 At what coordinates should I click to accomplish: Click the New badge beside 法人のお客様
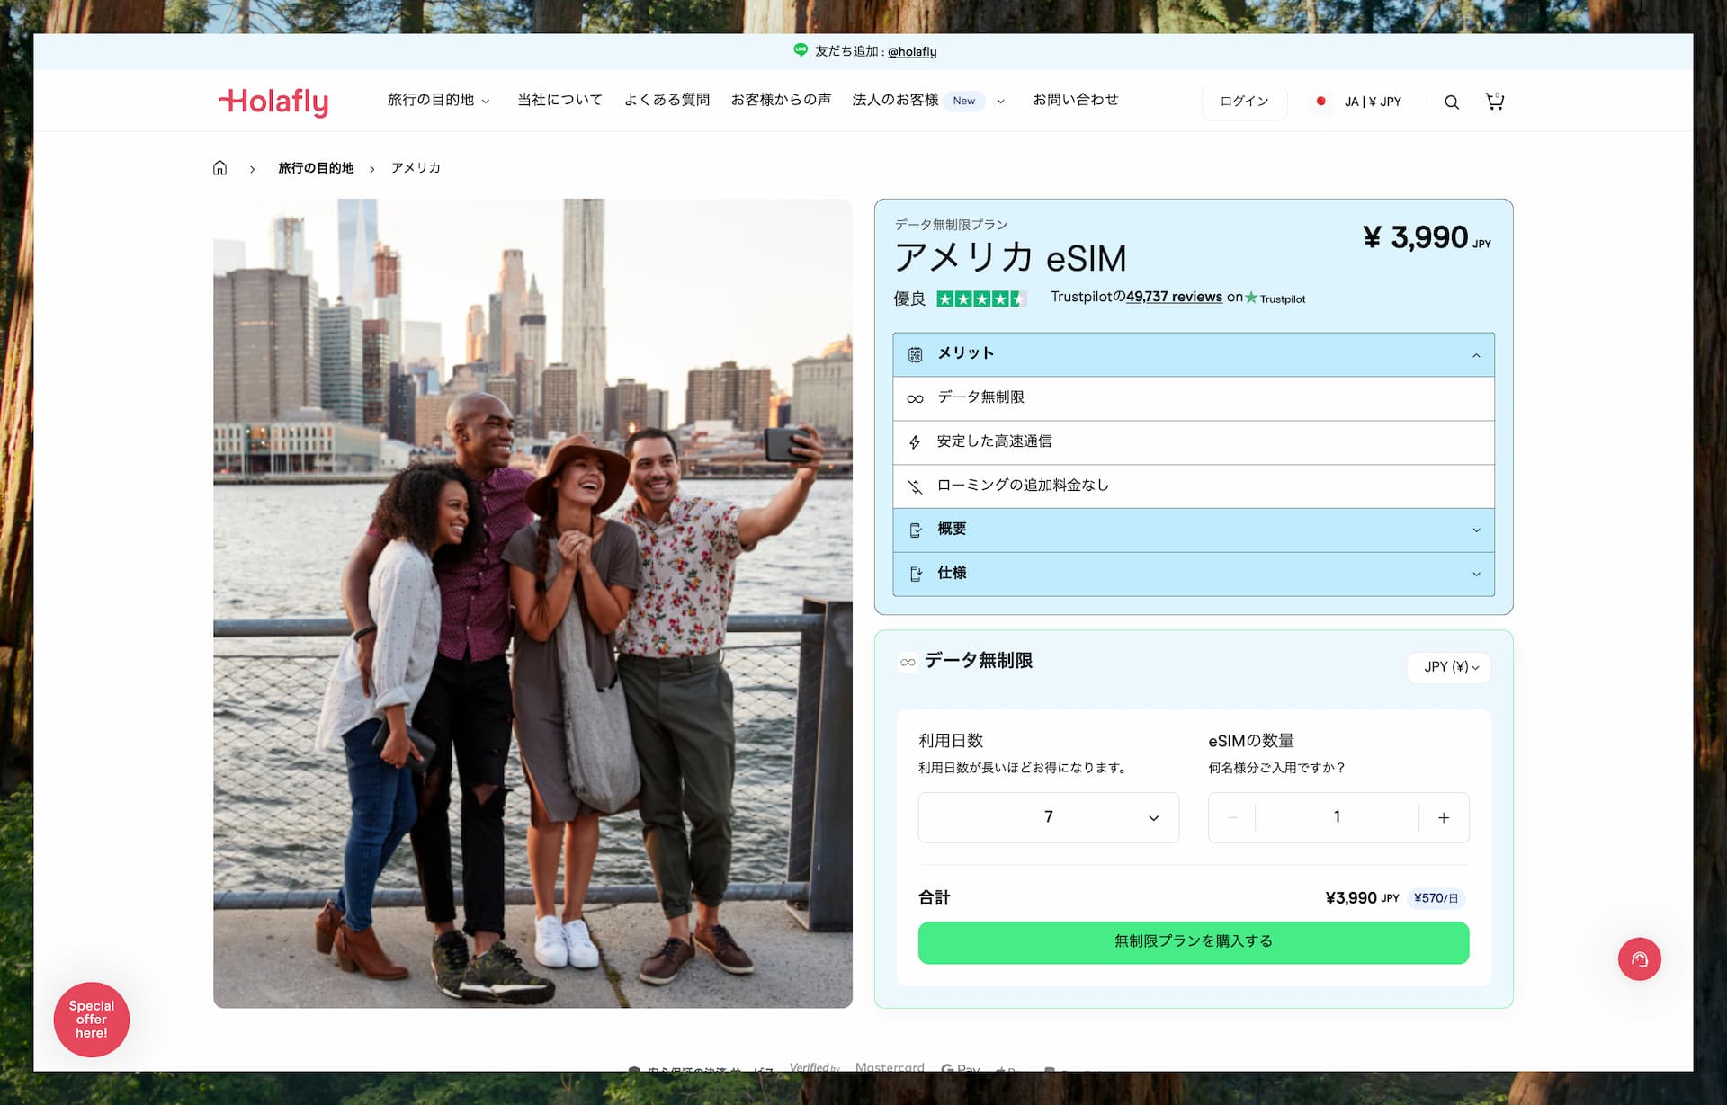[964, 101]
